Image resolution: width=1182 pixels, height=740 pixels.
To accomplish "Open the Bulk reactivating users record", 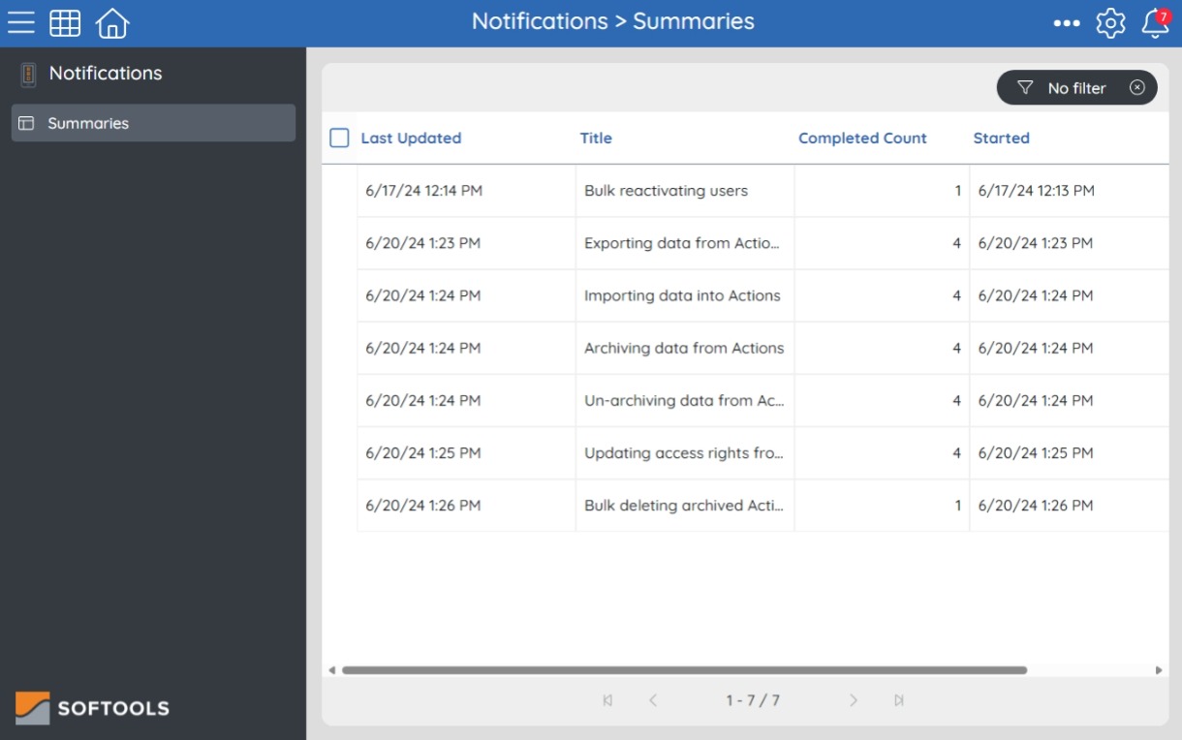I will click(665, 190).
